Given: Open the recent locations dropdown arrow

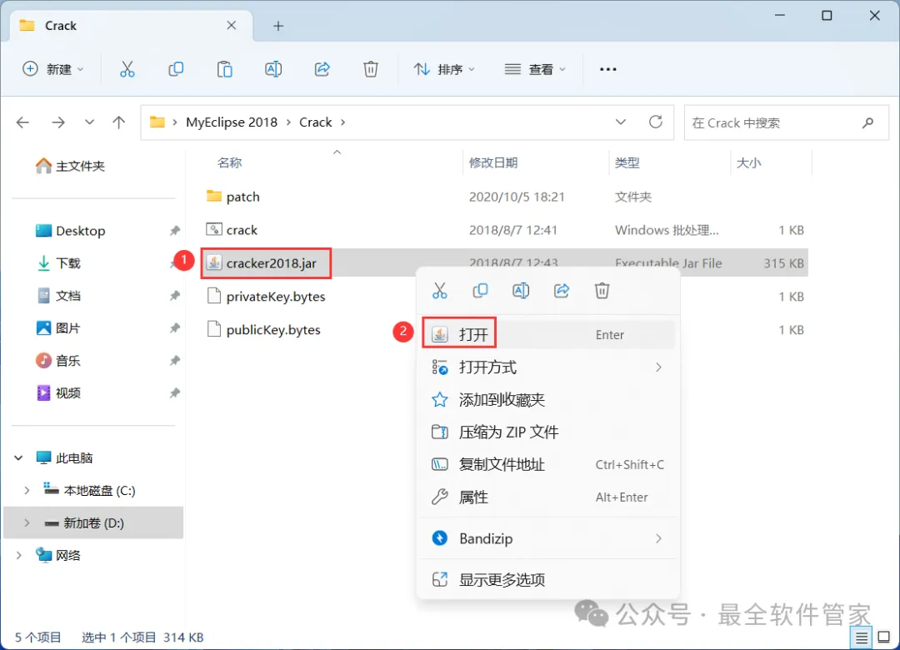Looking at the screenshot, I should (x=89, y=122).
